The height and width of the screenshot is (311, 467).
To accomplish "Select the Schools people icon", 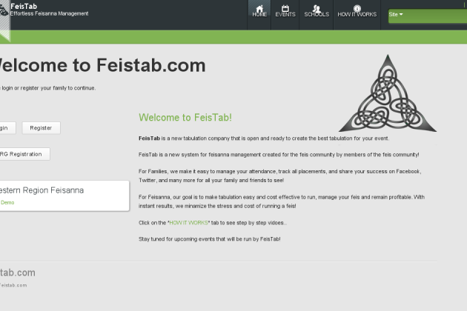I will tap(317, 8).
